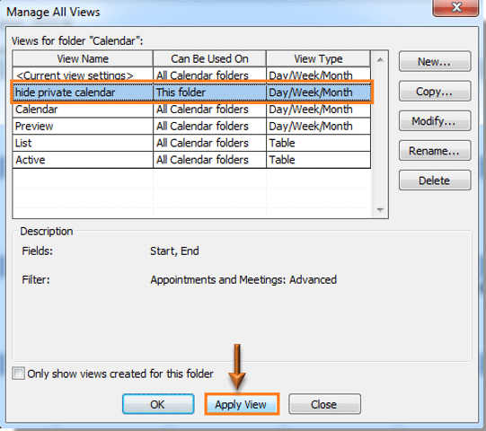Select the hide private calendar view row
This screenshot has height=431, width=486.
pyautogui.click(x=191, y=92)
